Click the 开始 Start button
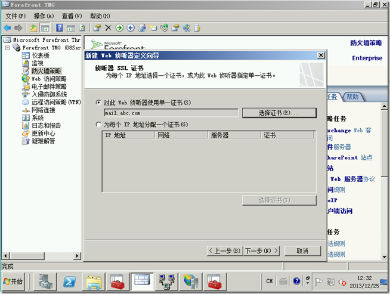The image size is (390, 294). click(x=14, y=281)
